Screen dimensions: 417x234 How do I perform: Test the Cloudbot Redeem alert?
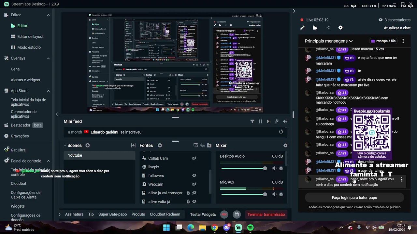tap(165, 214)
